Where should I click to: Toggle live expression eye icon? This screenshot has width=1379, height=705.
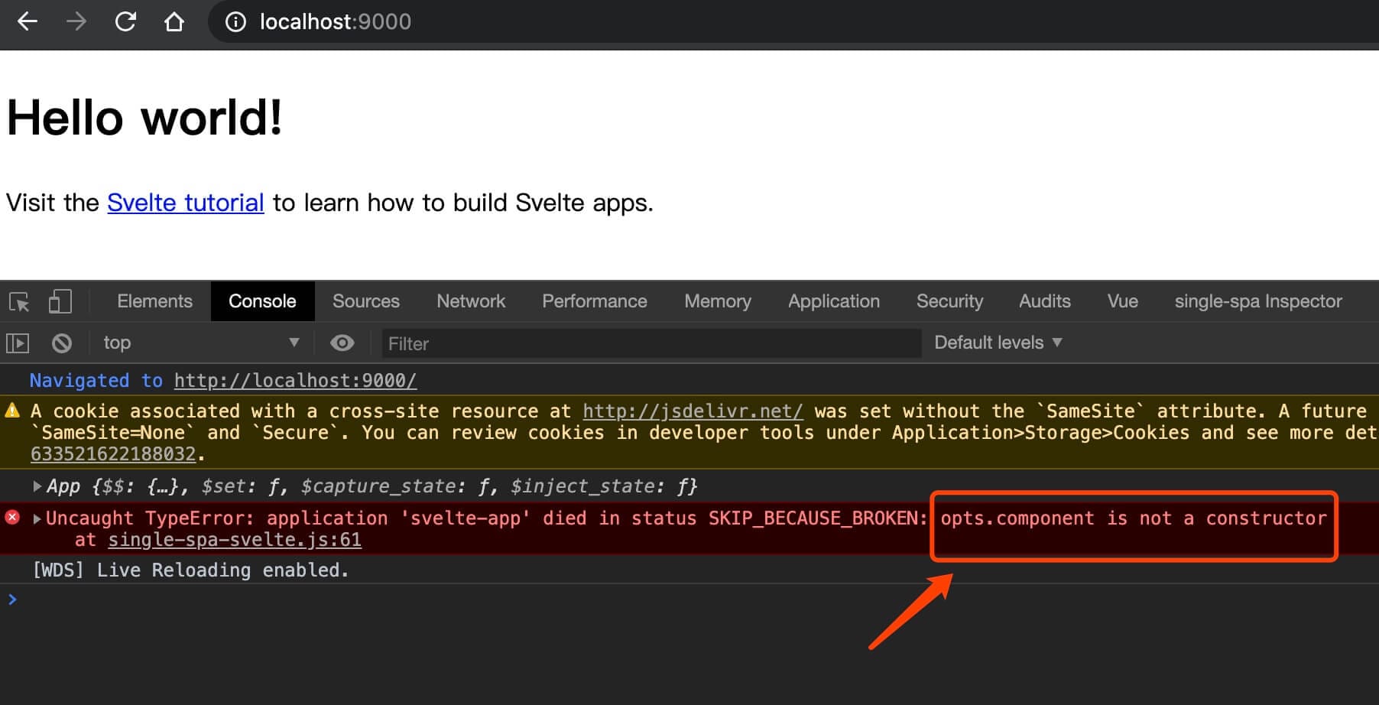[342, 343]
